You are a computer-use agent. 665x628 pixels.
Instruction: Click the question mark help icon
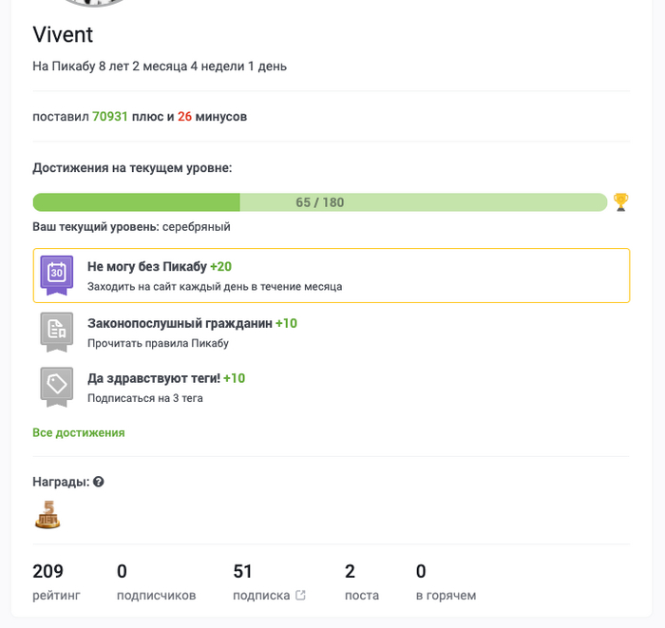click(99, 482)
